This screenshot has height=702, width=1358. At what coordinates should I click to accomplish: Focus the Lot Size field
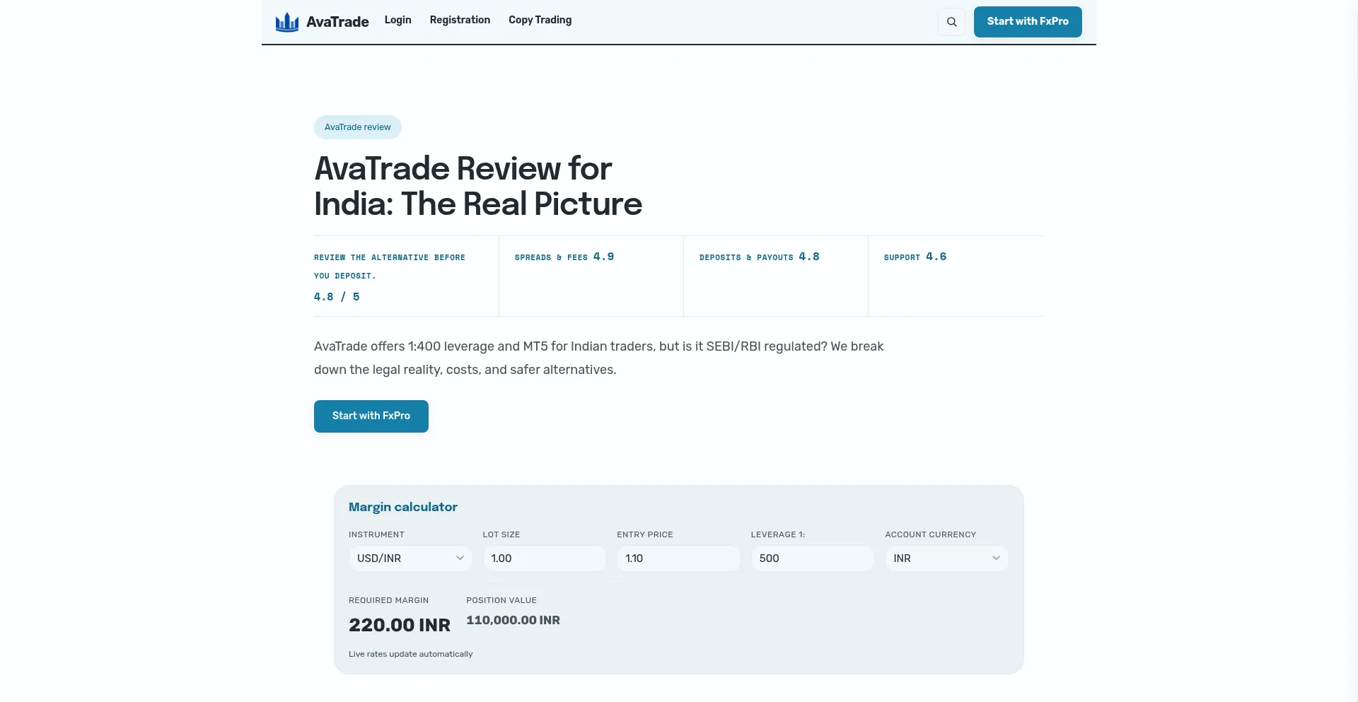544,558
